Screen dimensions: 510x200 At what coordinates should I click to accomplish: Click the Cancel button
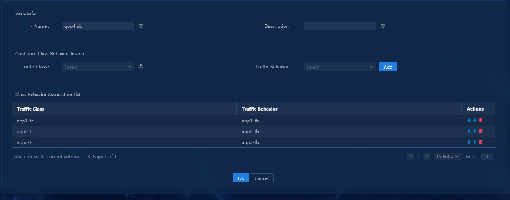pos(262,178)
